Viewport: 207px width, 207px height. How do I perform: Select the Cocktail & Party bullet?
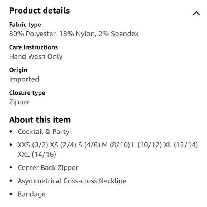[x=44, y=132]
